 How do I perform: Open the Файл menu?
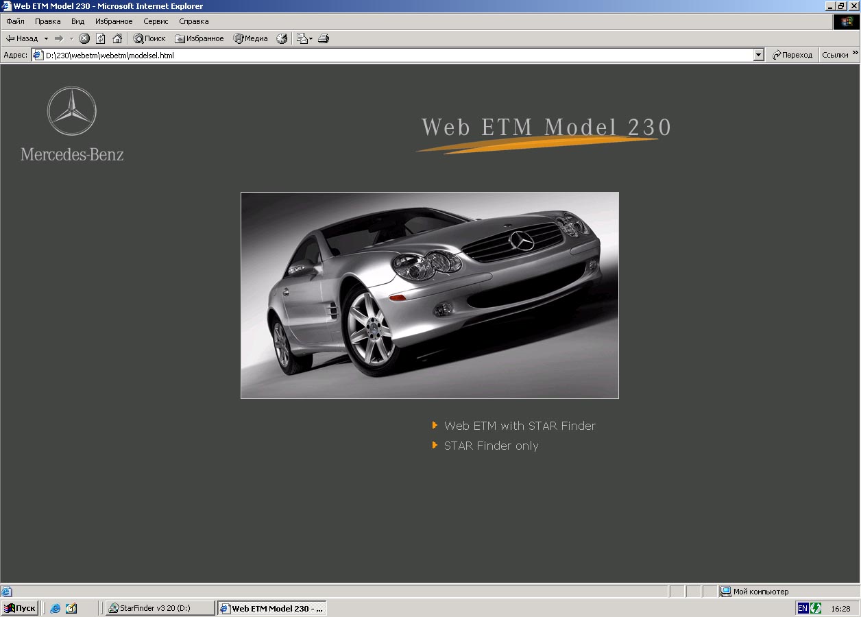[15, 21]
